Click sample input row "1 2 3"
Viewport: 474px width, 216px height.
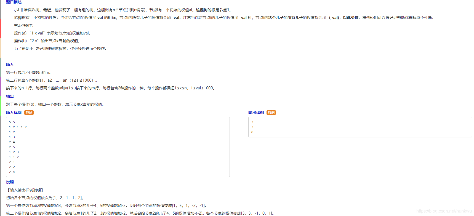tap(14, 152)
